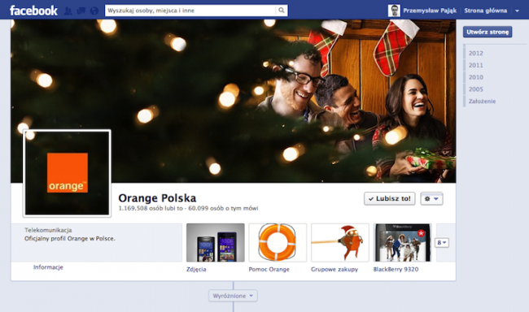The height and width of the screenshot is (312, 529).
Task: Open Wyróżnione filter dropdown
Action: 233,296
